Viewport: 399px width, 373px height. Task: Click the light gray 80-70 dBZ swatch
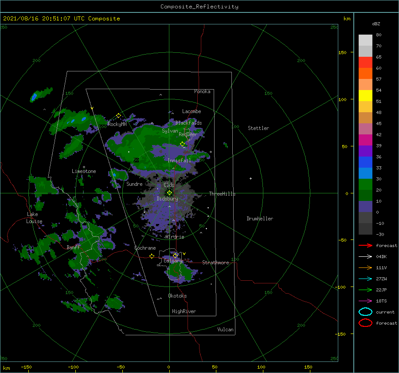click(365, 40)
